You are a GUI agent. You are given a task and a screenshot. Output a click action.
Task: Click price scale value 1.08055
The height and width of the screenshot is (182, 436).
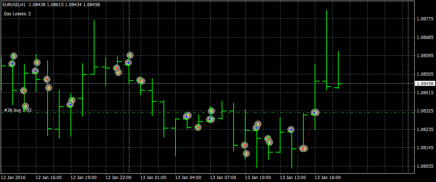click(x=425, y=166)
